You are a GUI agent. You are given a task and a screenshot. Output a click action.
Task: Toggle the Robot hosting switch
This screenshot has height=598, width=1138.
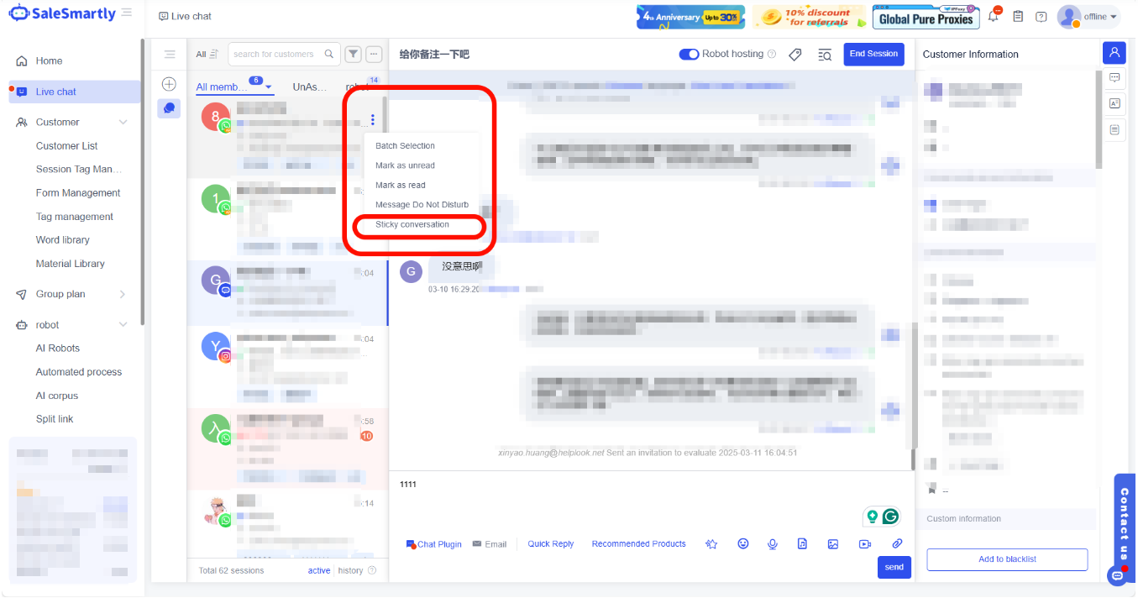pos(689,54)
